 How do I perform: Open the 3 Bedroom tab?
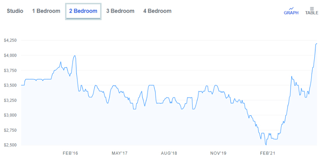point(120,11)
